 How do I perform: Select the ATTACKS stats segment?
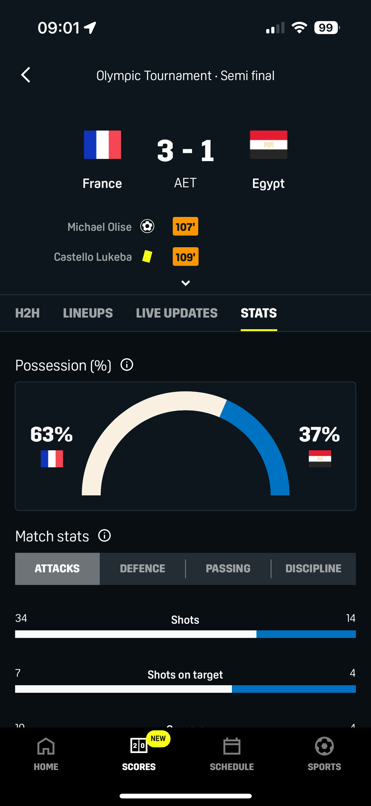(57, 569)
